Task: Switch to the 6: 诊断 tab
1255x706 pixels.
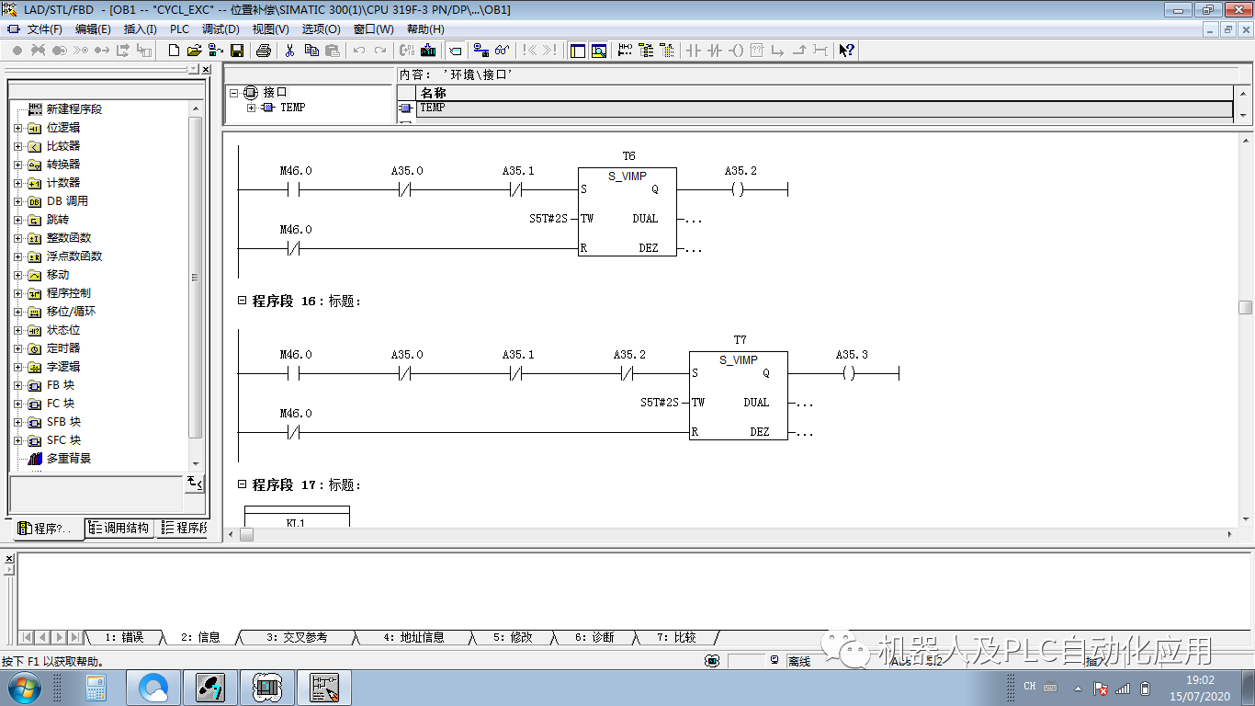Action: 594,637
